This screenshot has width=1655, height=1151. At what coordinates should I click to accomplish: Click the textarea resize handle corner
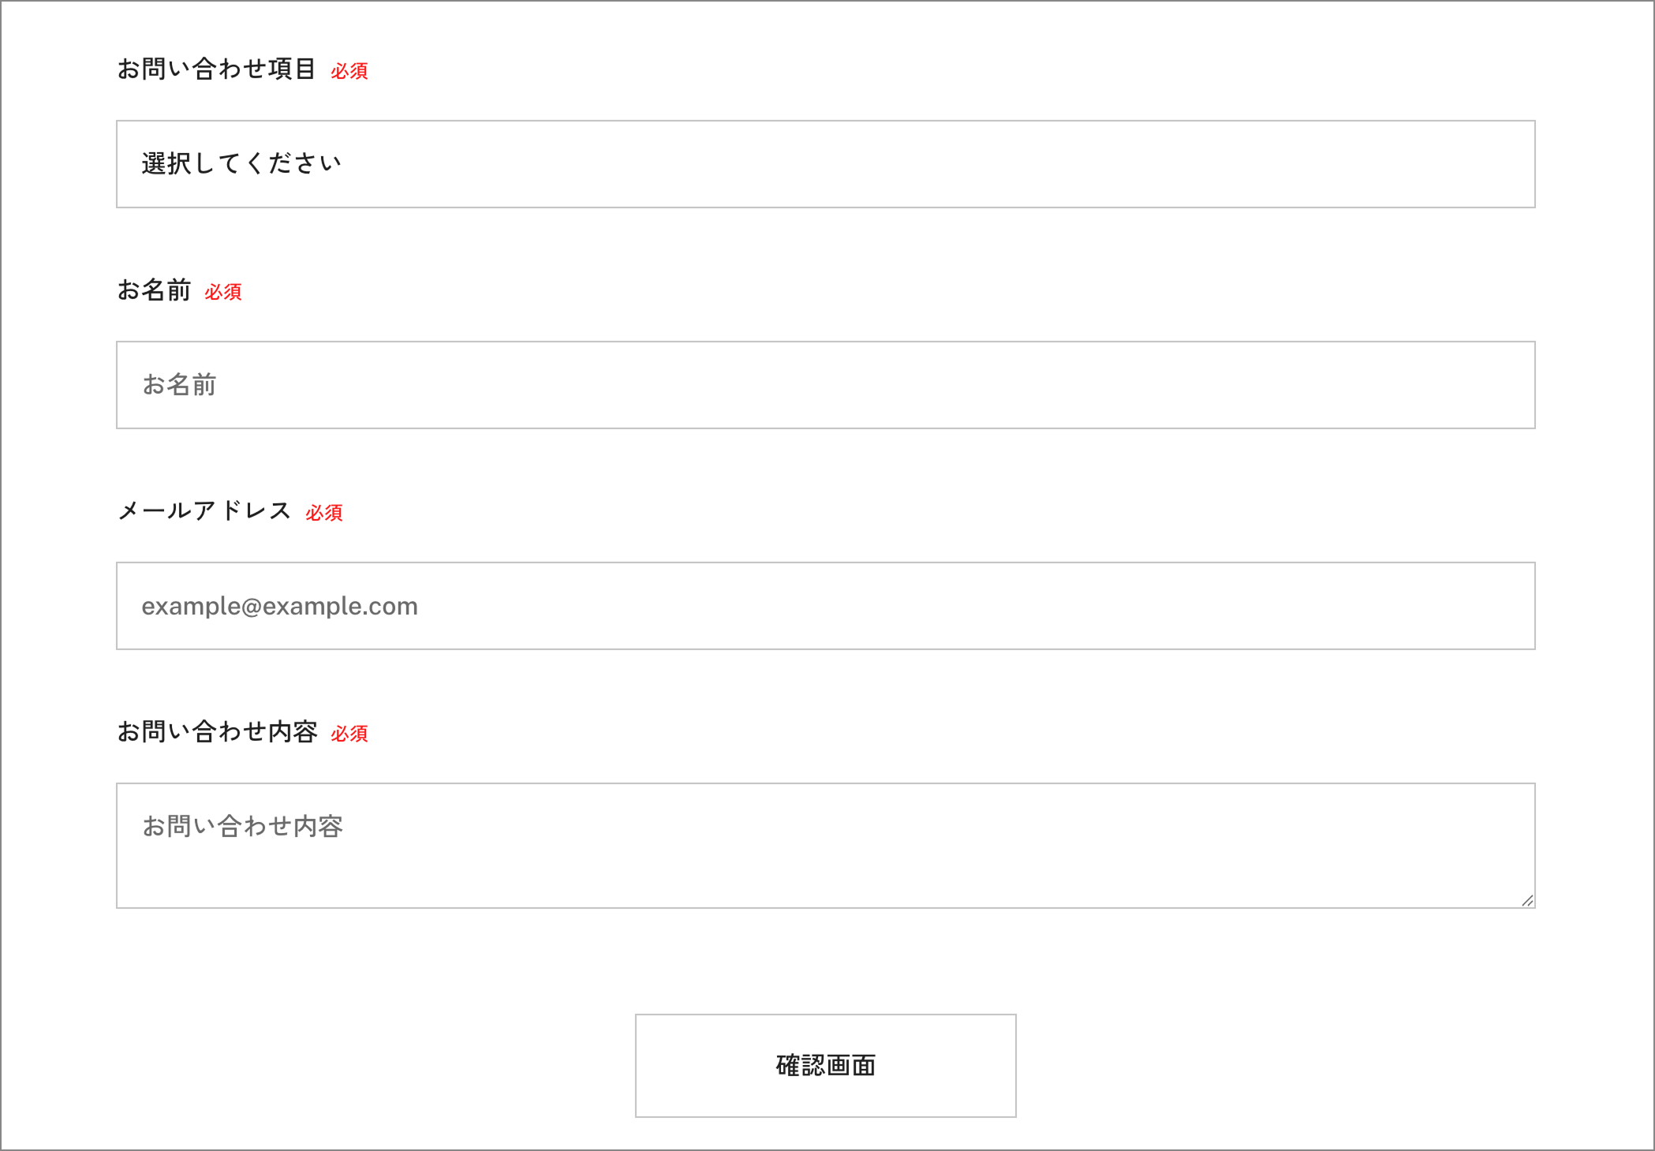1527,900
